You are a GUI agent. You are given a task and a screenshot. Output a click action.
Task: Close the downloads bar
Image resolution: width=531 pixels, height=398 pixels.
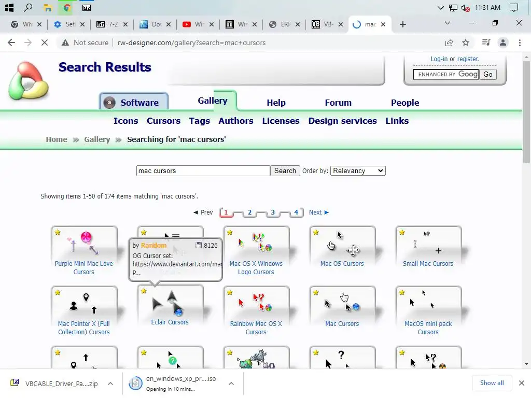pos(522,383)
